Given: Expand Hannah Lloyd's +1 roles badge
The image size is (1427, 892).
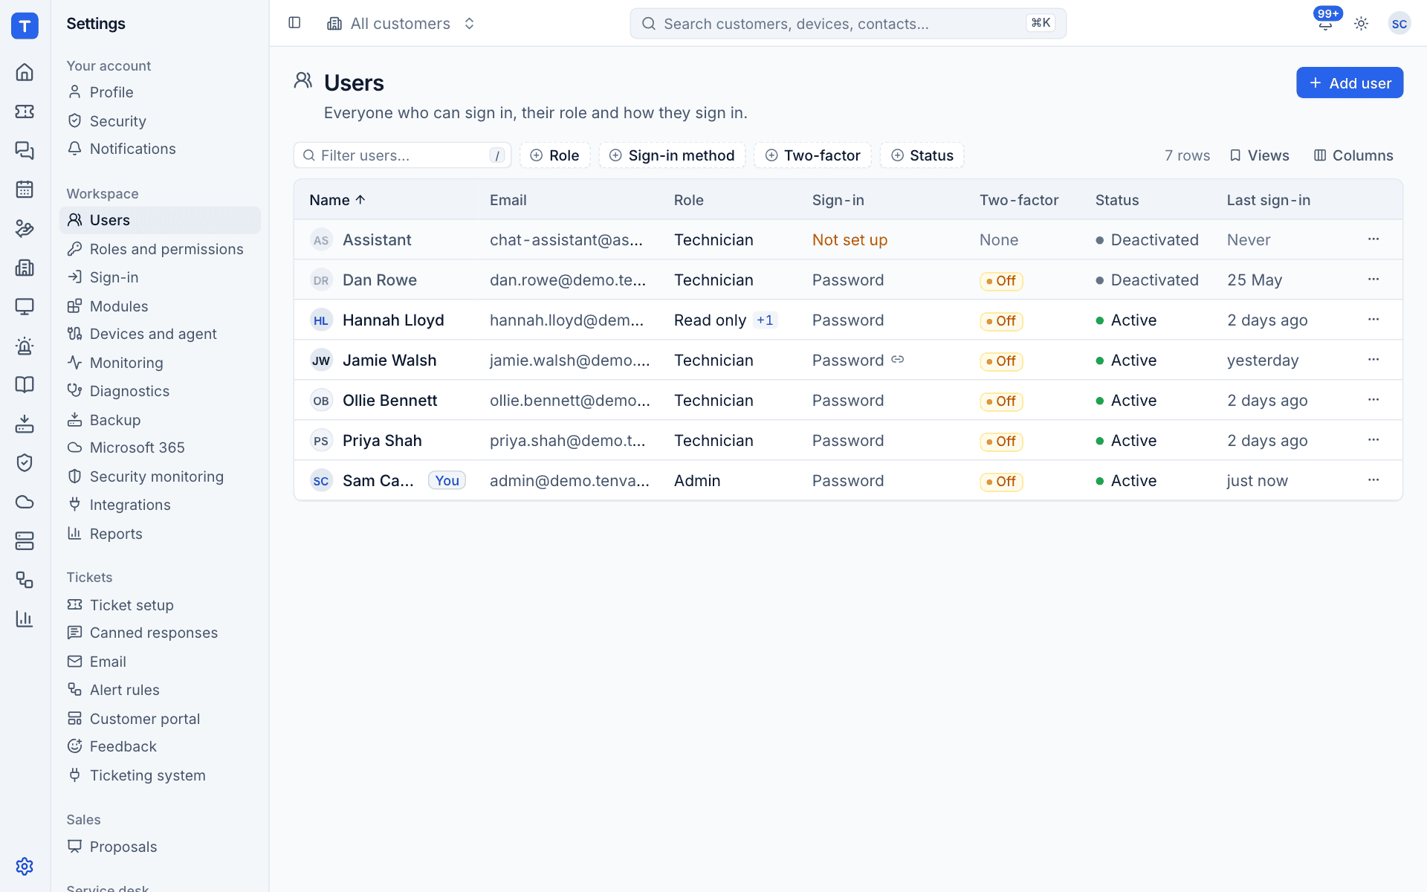Looking at the screenshot, I should 765,320.
